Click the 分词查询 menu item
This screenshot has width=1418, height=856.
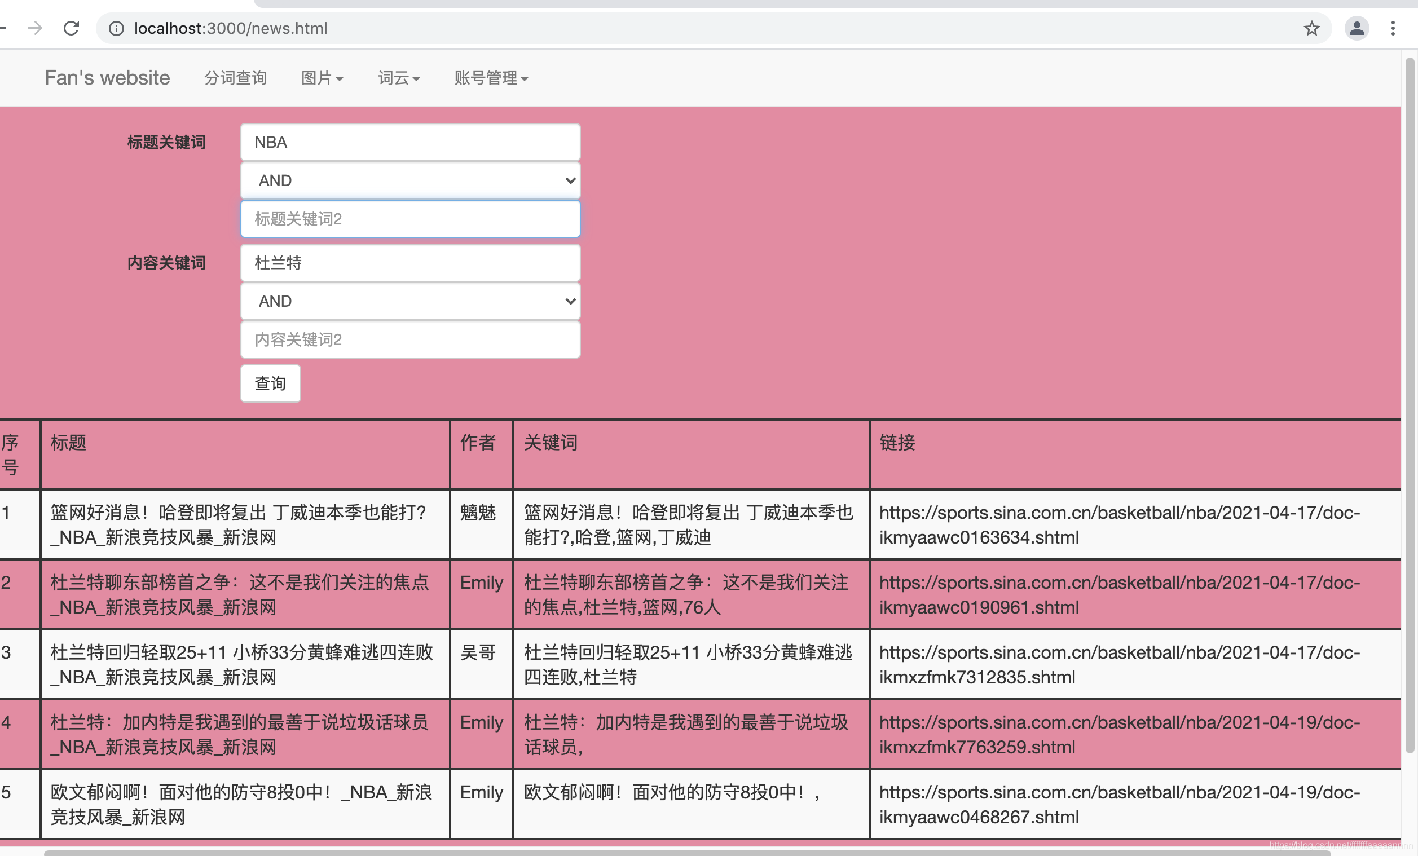click(235, 78)
